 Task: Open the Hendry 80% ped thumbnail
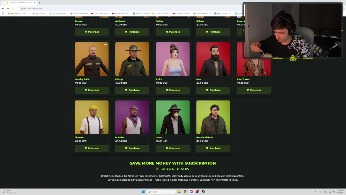(92, 59)
